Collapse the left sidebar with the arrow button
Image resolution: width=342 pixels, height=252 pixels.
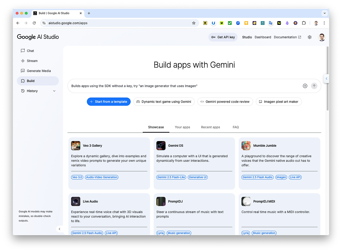point(60,229)
